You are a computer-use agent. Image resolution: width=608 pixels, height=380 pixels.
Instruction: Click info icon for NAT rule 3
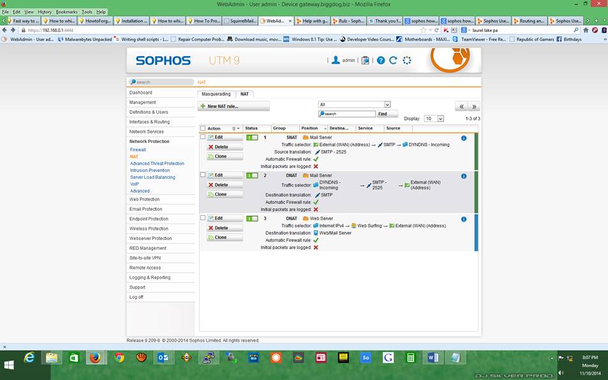[464, 219]
